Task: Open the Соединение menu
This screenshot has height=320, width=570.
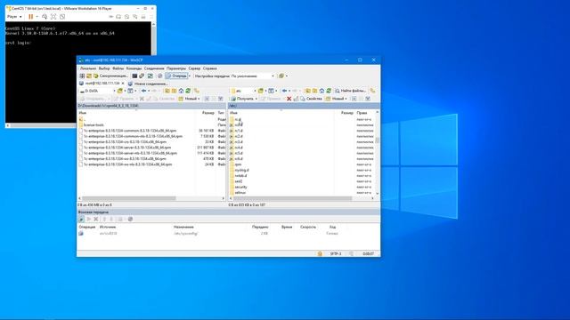Action: (154, 68)
